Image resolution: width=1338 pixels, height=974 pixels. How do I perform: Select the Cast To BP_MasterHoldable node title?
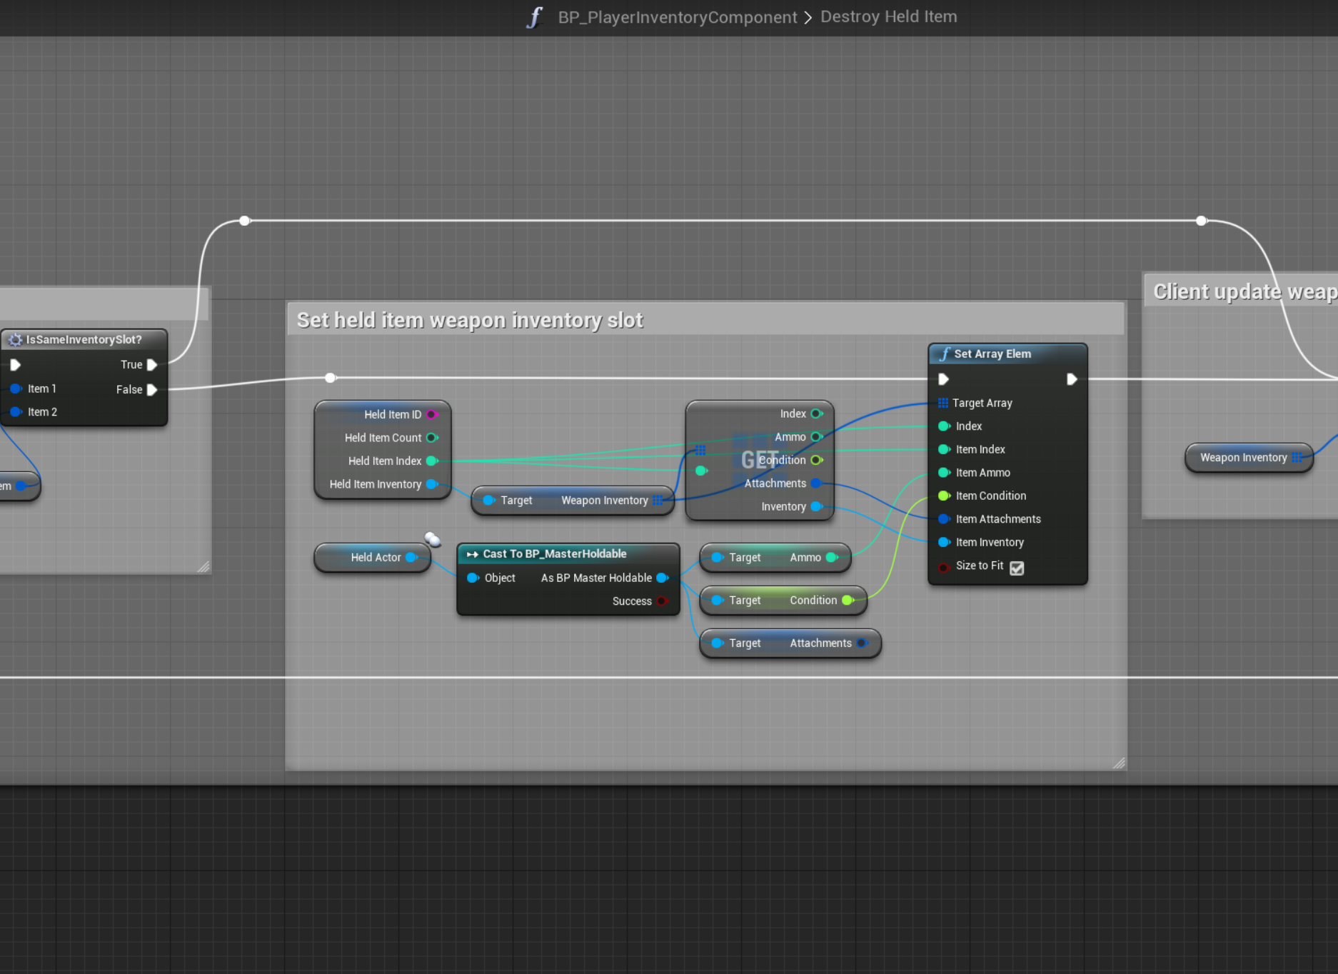(554, 554)
